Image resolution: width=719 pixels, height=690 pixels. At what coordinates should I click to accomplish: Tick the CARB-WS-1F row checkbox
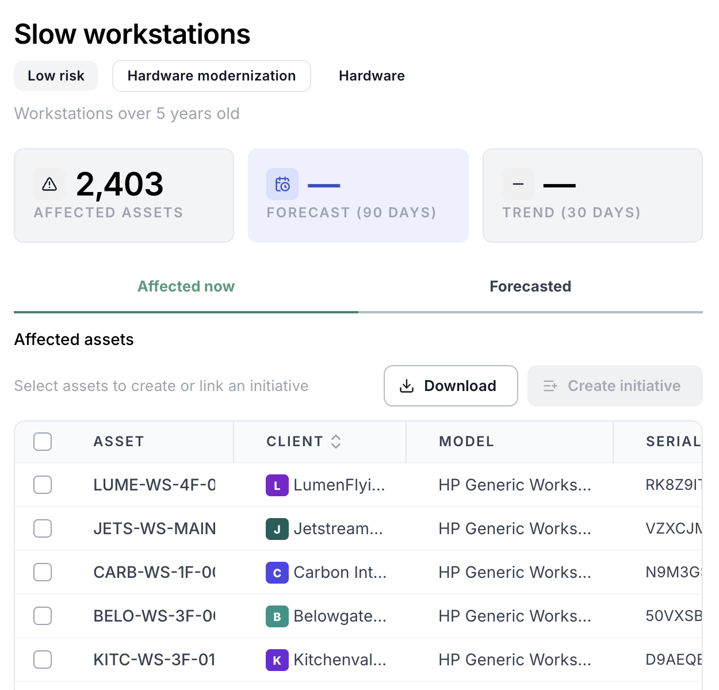pyautogui.click(x=43, y=572)
